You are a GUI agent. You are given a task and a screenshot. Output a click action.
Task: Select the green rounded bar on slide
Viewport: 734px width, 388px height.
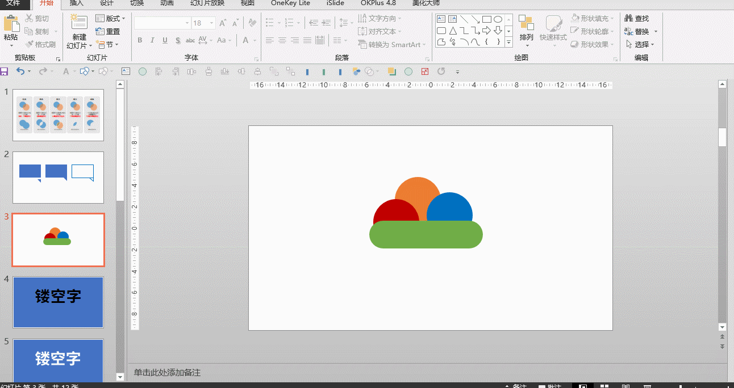pyautogui.click(x=426, y=235)
